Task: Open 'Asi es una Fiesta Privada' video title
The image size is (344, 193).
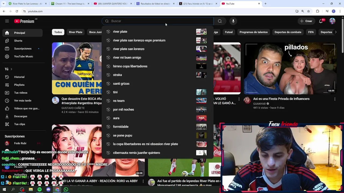Action: (281, 99)
